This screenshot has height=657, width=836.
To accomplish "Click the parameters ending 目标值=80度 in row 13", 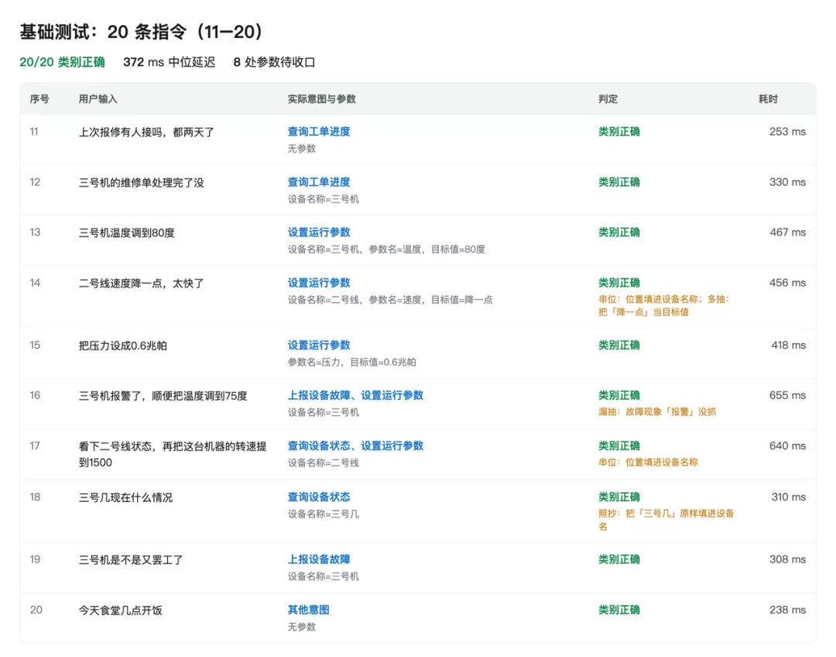I will click(386, 249).
